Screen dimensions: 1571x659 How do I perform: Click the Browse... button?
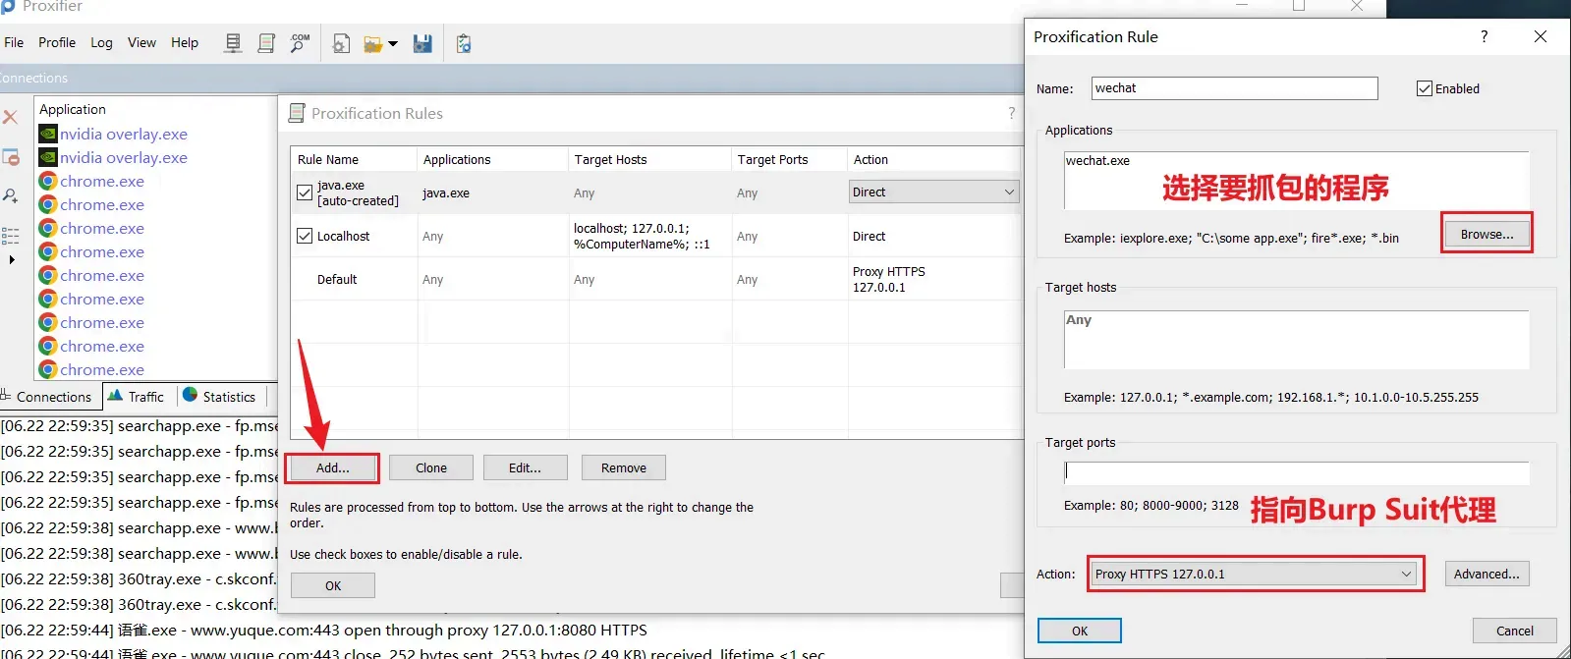(1487, 234)
